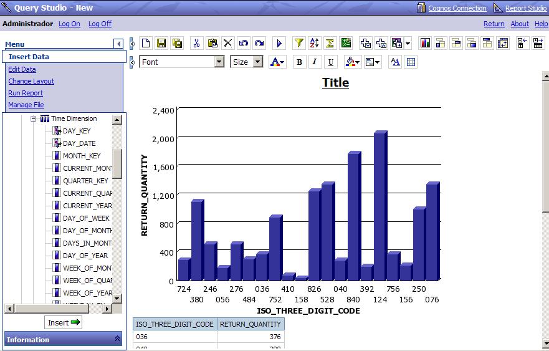
Task: Click the Save As stacked disks icon
Action: pyautogui.click(x=177, y=43)
